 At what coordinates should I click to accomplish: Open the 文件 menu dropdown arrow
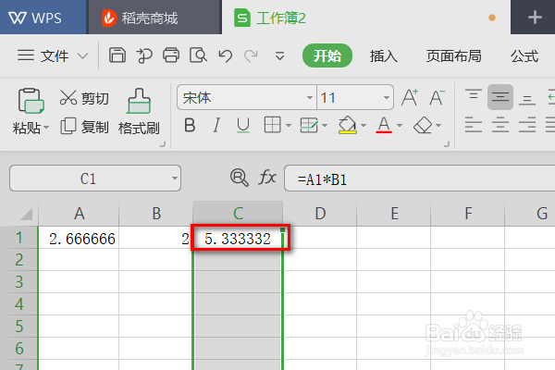pos(82,55)
